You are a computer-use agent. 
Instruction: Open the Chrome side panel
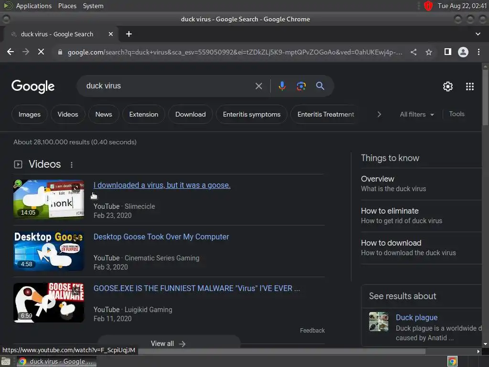click(x=448, y=52)
